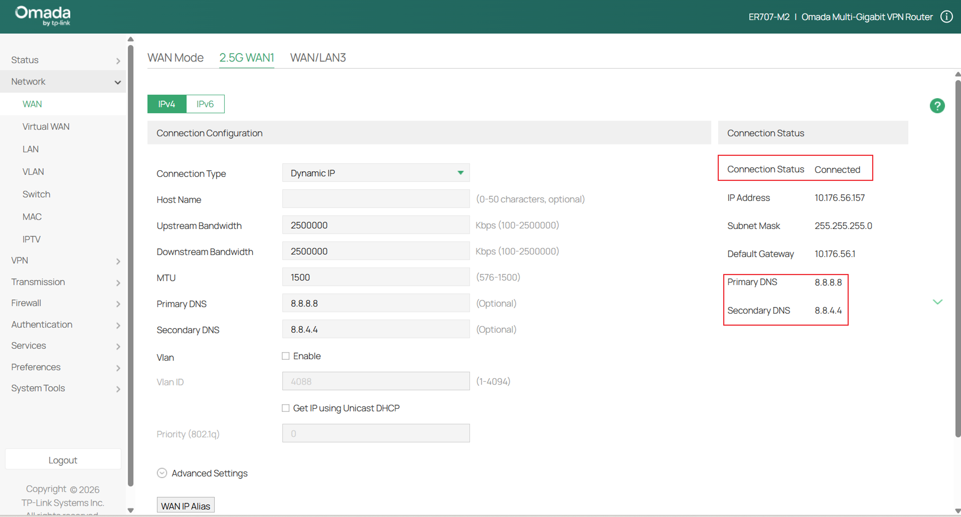This screenshot has height=517, width=961.
Task: Click the status Primary DNS value 8.8.8.8
Action: tap(828, 283)
